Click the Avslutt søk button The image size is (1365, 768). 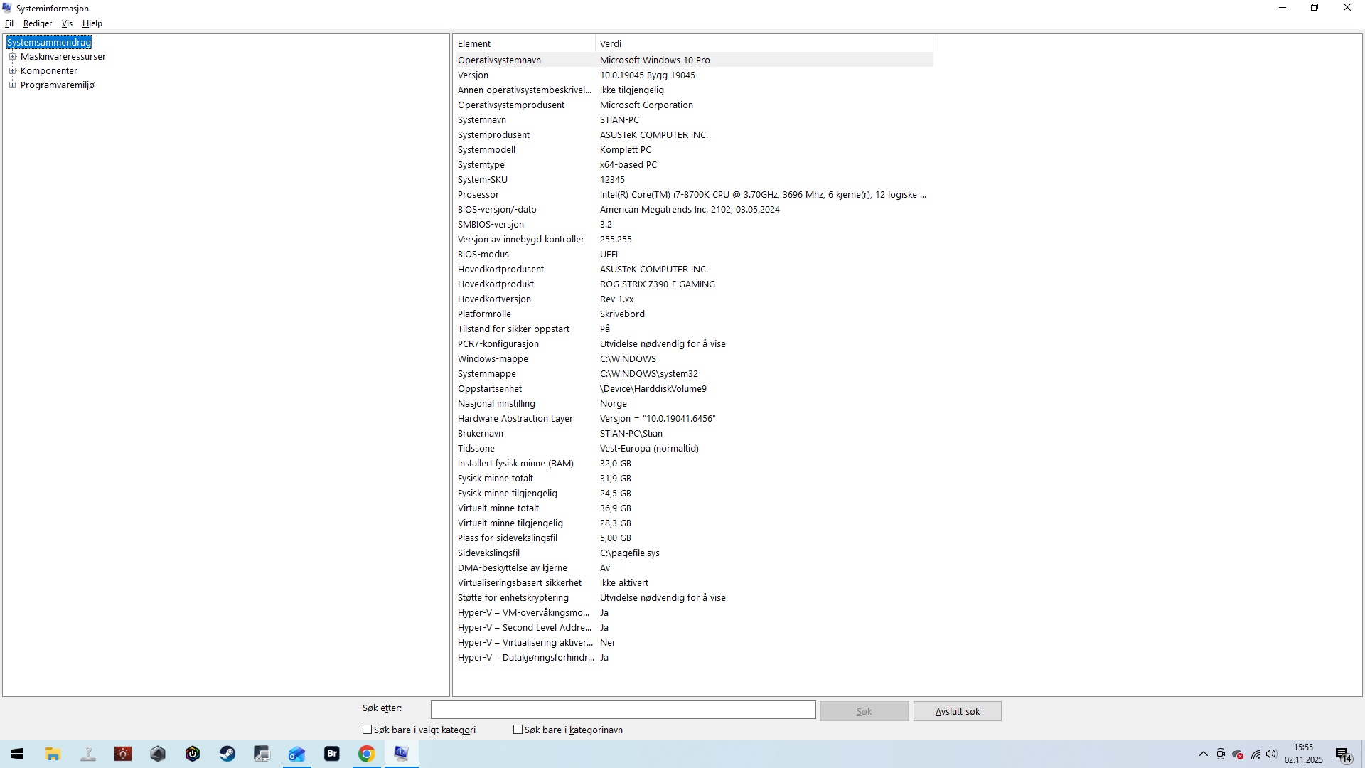click(x=957, y=711)
